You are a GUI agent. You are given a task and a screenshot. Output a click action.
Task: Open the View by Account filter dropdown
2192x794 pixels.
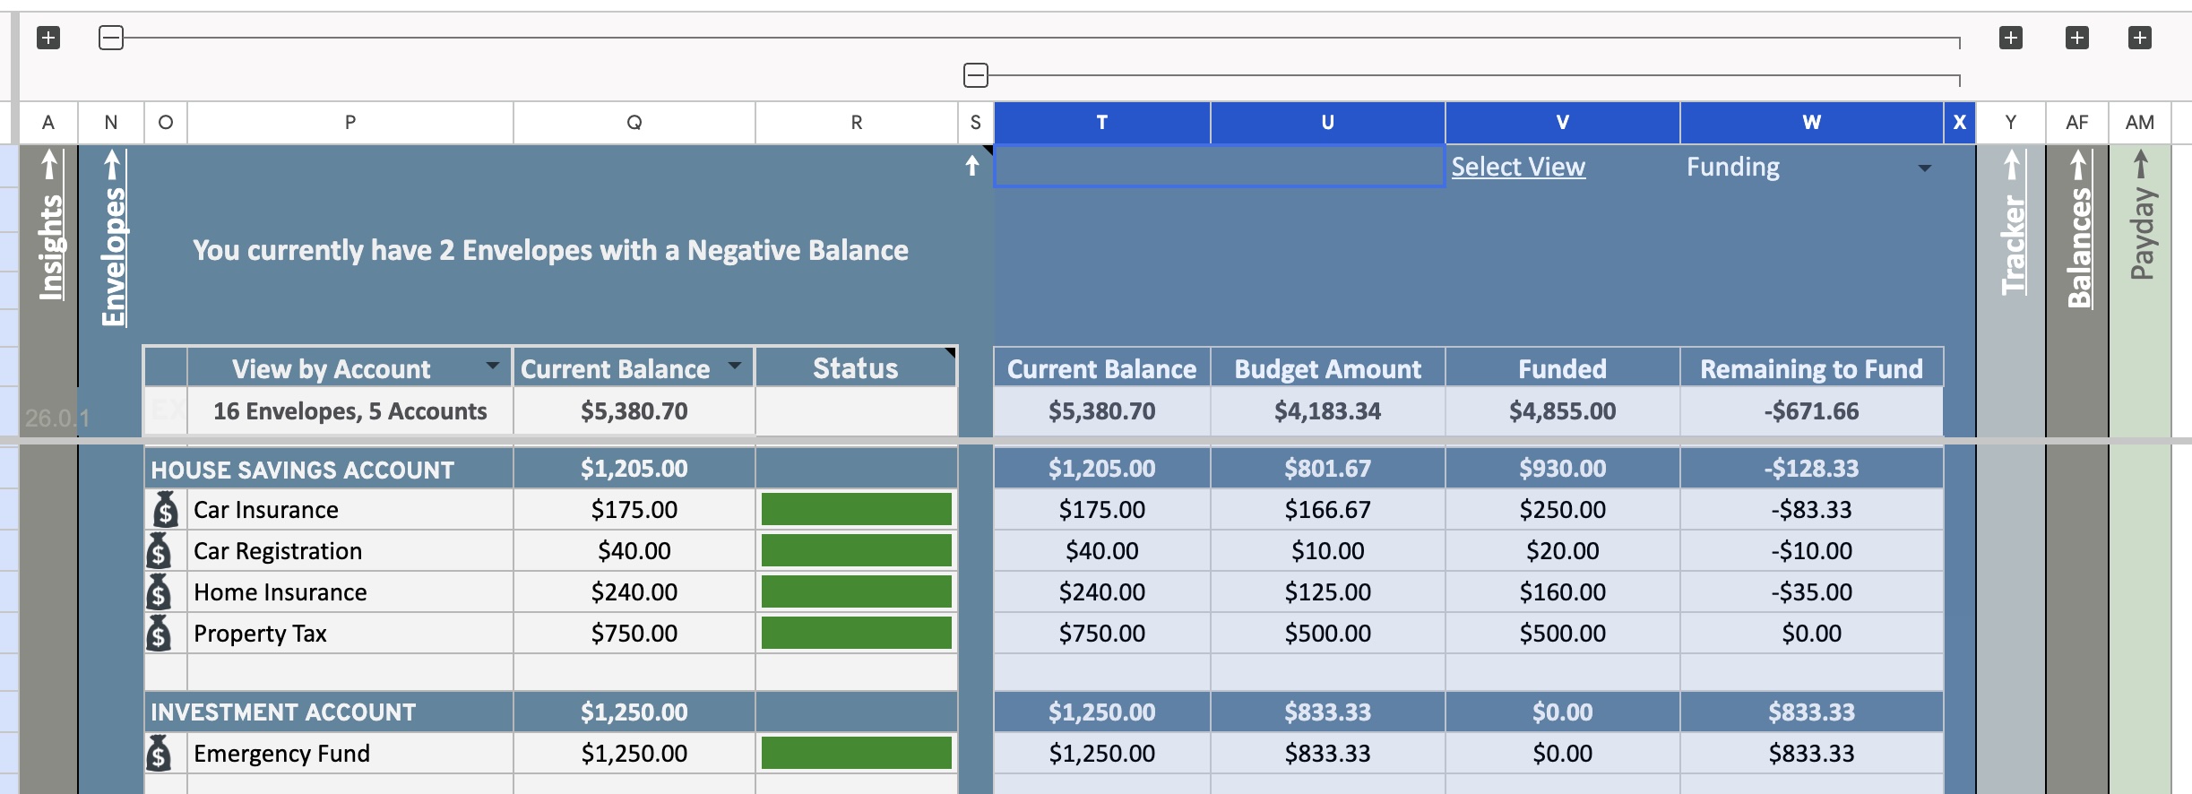click(x=492, y=366)
